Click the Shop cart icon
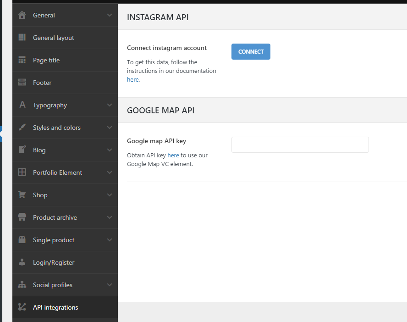407x322 pixels. (22, 195)
